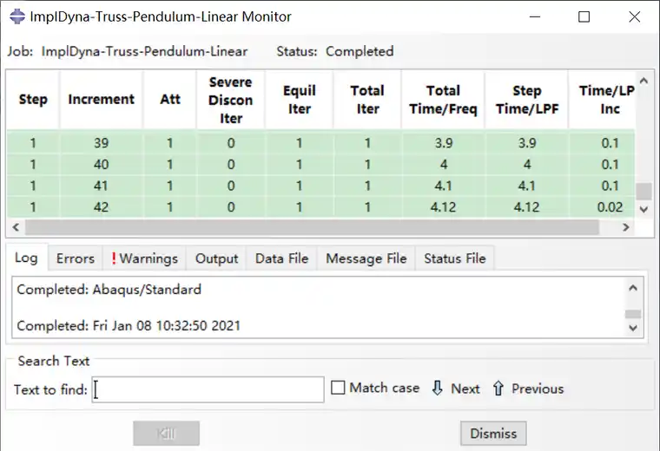Click the table's horizontal scrollbar thumb
The width and height of the screenshot is (660, 451).
point(312,227)
